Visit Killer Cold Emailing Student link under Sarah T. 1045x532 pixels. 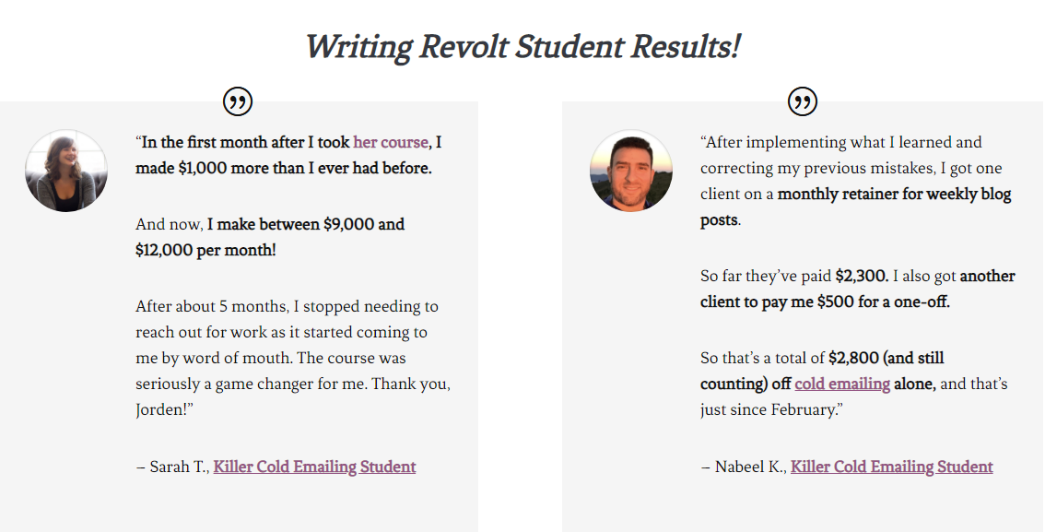pyautogui.click(x=314, y=467)
